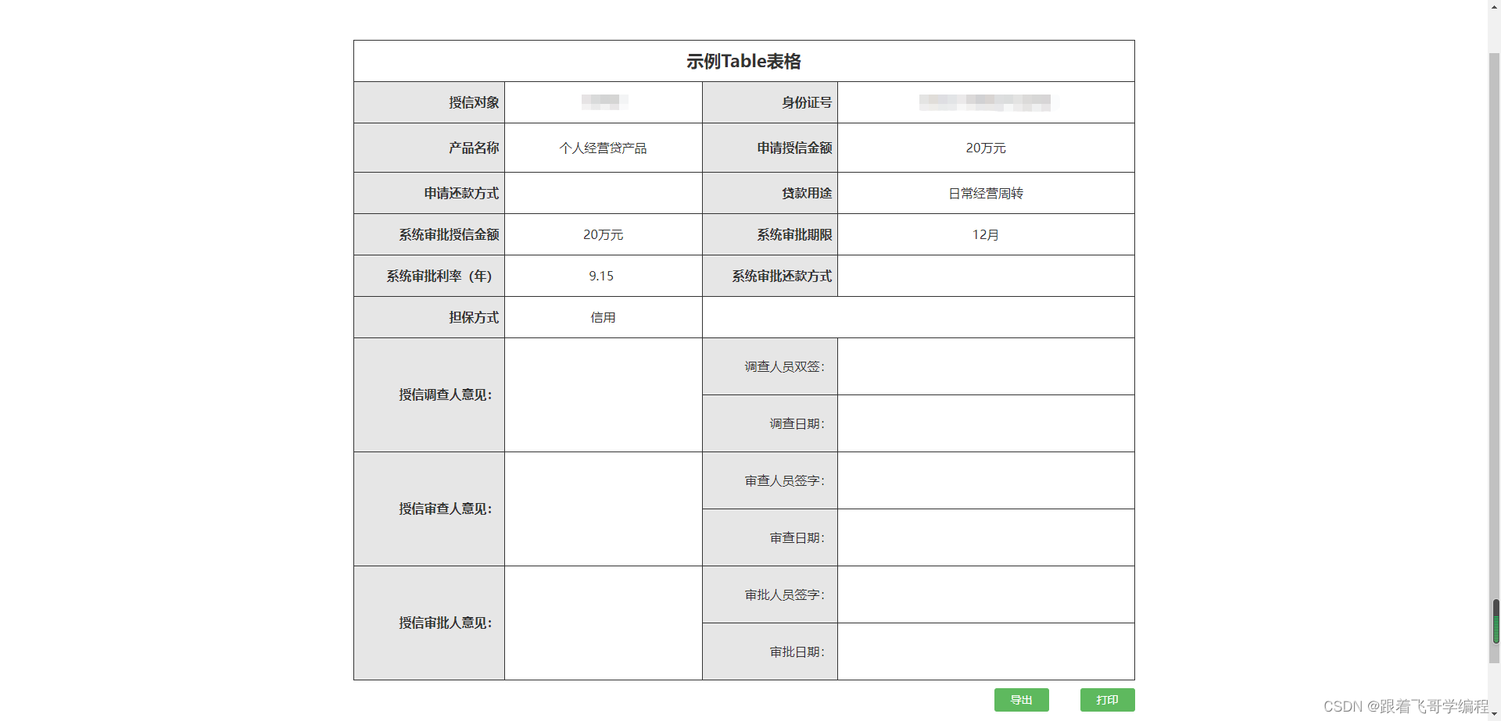Click the blank field next to 调查日期
1501x721 pixels.
tap(985, 423)
